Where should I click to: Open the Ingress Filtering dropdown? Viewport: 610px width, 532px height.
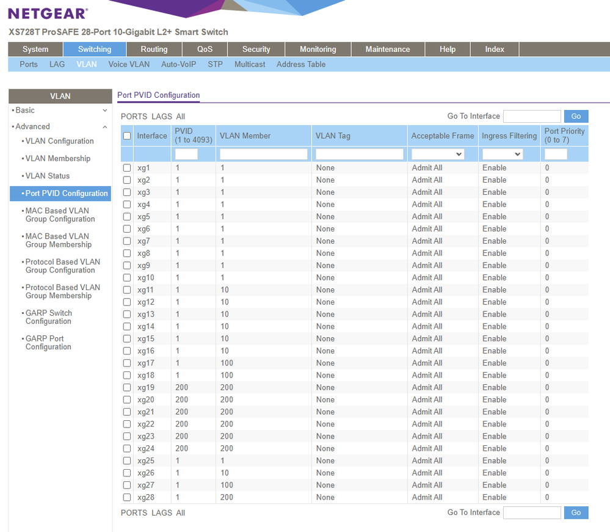click(502, 155)
